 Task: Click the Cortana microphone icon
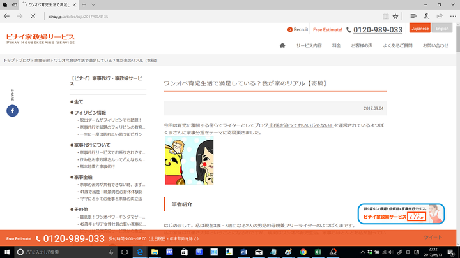pos(111,252)
